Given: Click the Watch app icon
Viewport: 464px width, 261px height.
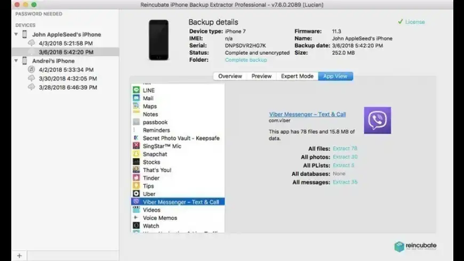Looking at the screenshot, I should (136, 225).
